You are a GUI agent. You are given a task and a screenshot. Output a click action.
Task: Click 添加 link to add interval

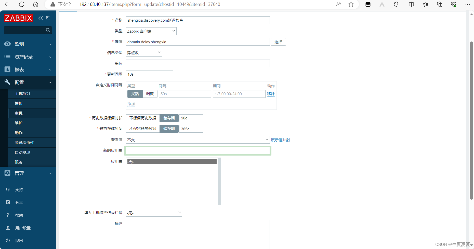pos(131,104)
